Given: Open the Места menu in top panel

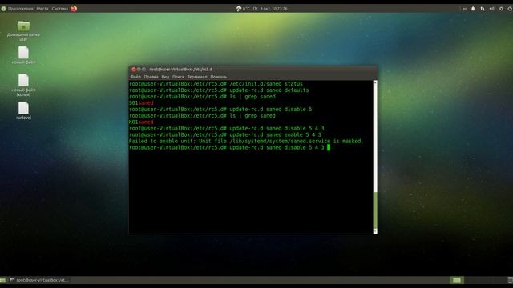Looking at the screenshot, I should [x=42, y=9].
